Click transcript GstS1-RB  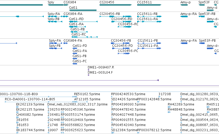77,29
